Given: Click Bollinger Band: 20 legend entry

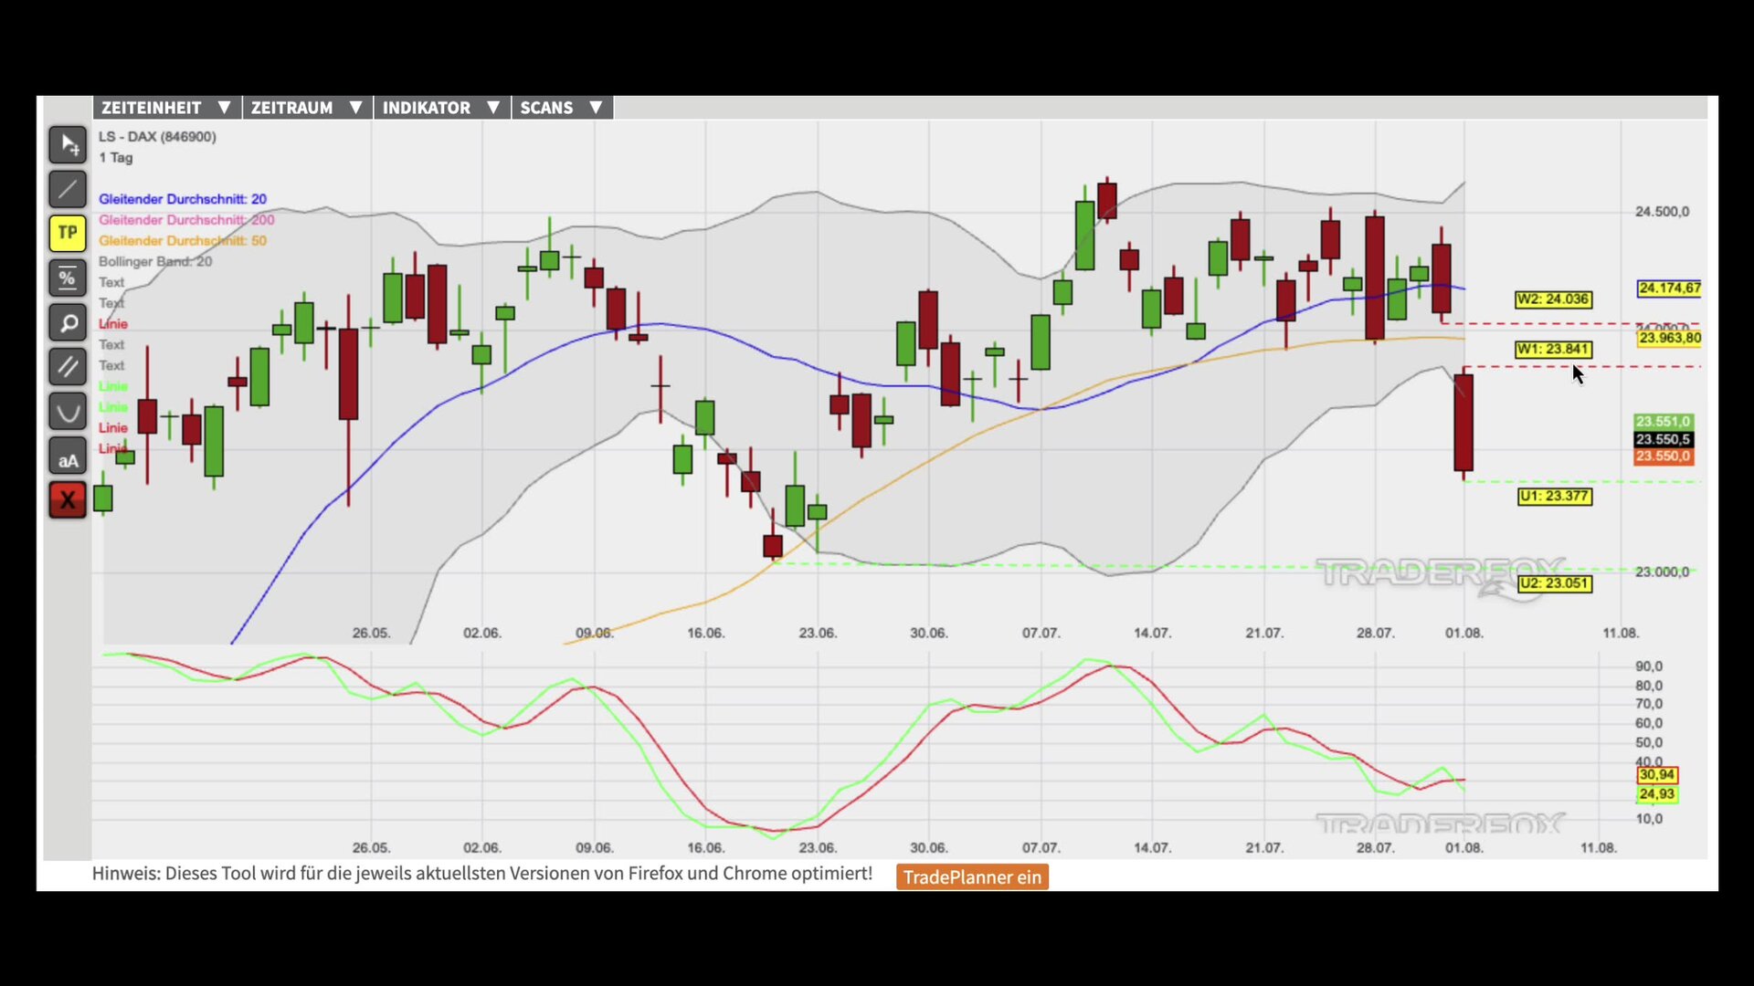Looking at the screenshot, I should 155,262.
